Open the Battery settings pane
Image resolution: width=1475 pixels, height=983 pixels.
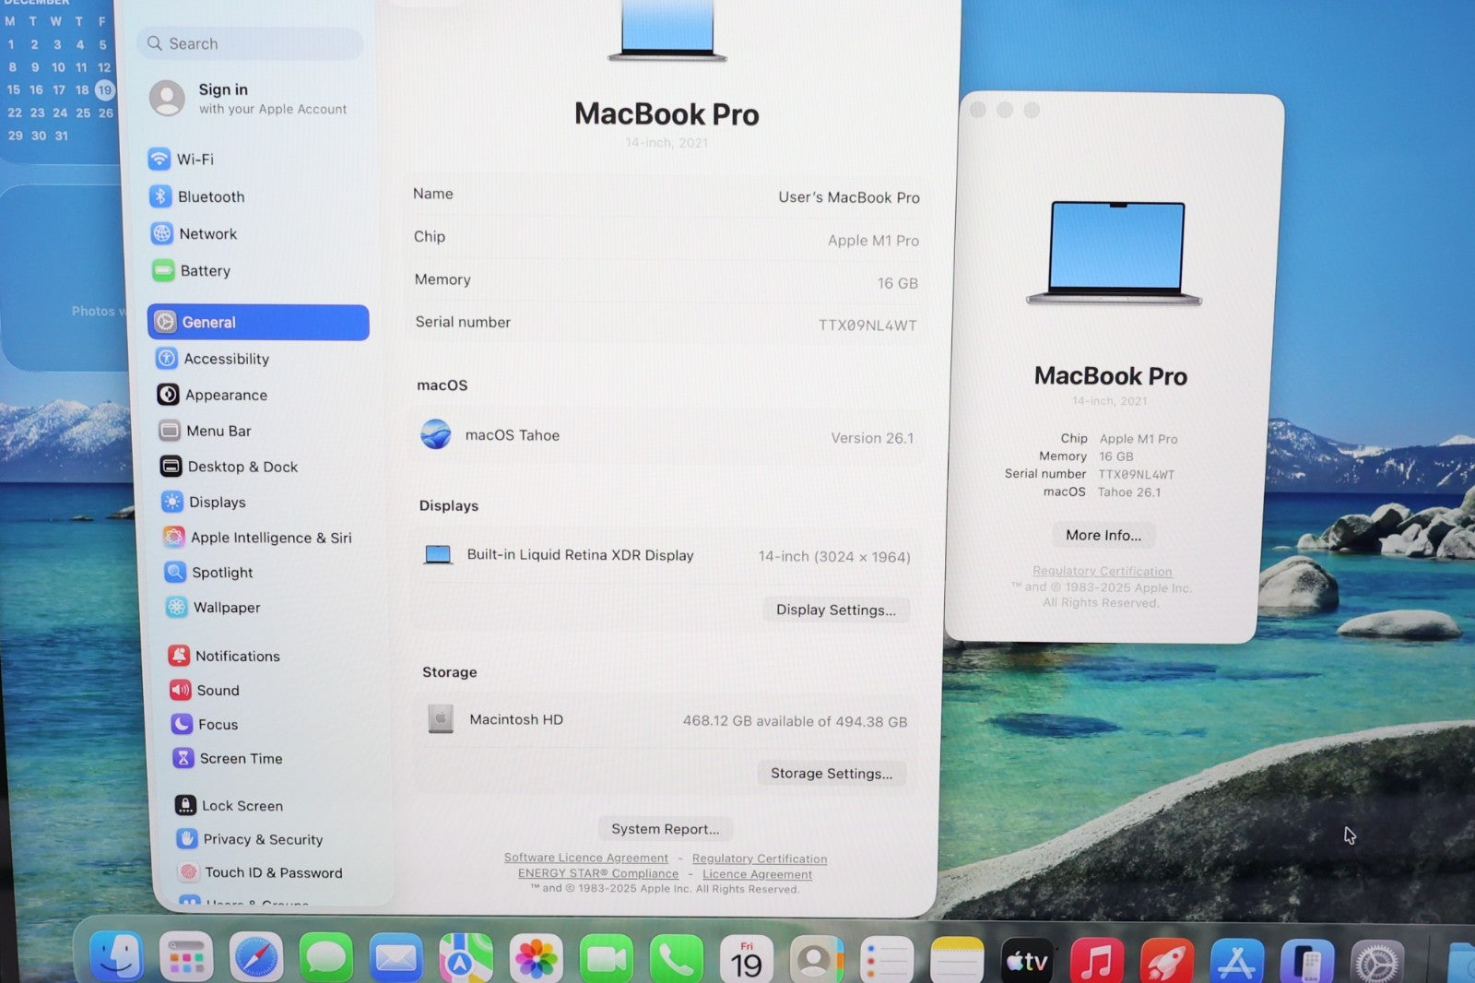205,271
